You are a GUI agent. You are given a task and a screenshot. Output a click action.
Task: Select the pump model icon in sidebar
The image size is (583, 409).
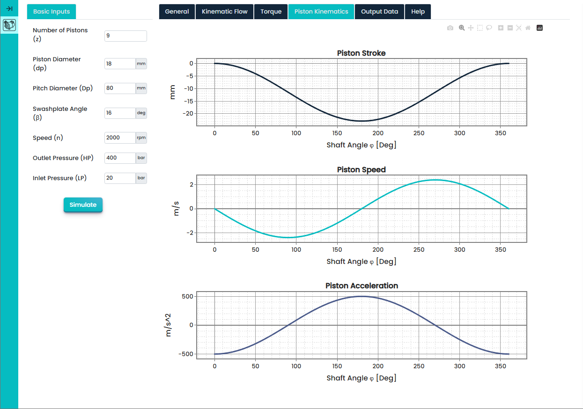(9, 25)
